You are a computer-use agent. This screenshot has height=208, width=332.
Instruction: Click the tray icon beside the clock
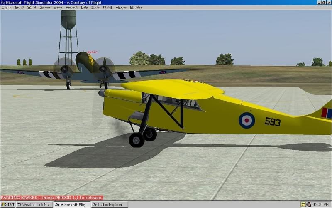pos(309,204)
